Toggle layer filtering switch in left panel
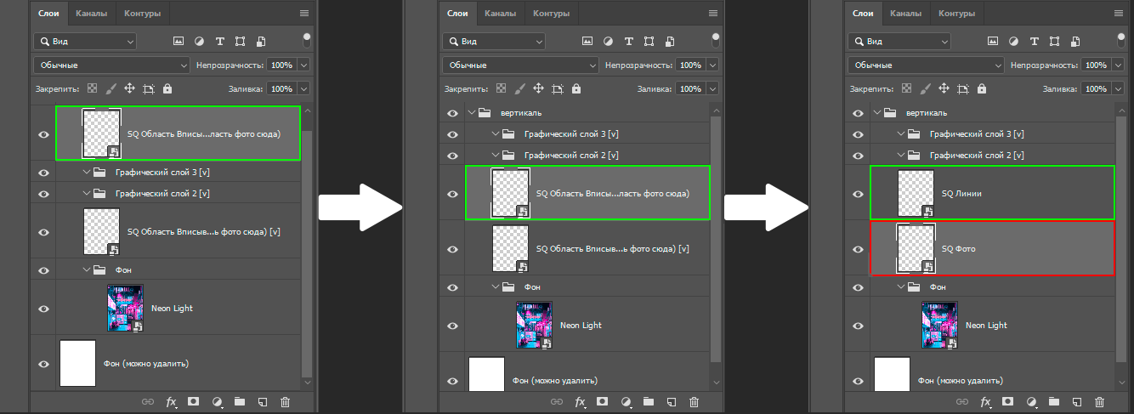The height and width of the screenshot is (414, 1134). coord(308,40)
